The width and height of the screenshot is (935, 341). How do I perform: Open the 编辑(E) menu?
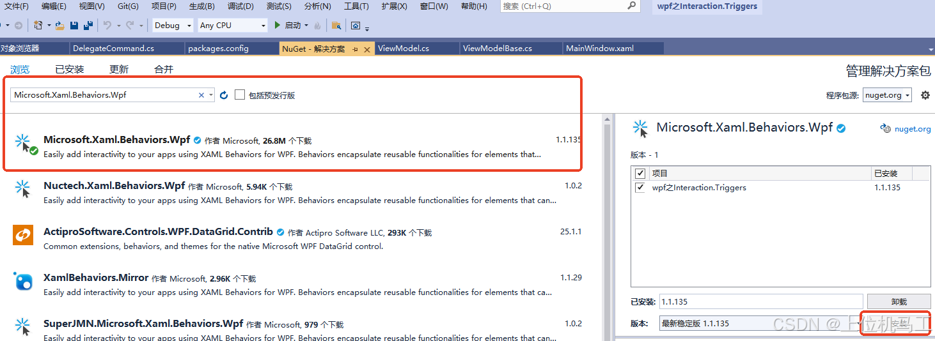(x=54, y=6)
